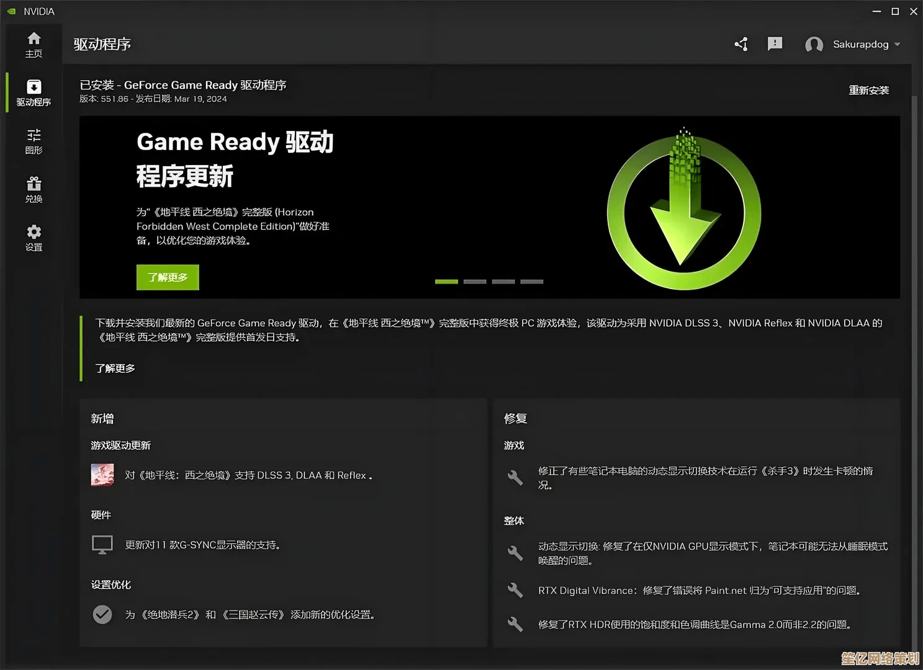923x670 pixels.
Task: Expand the Sakurapdog account dropdown
Action: click(x=897, y=45)
